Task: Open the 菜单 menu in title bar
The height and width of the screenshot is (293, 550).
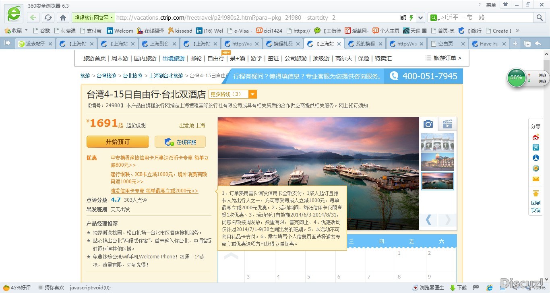Action: tap(491, 5)
